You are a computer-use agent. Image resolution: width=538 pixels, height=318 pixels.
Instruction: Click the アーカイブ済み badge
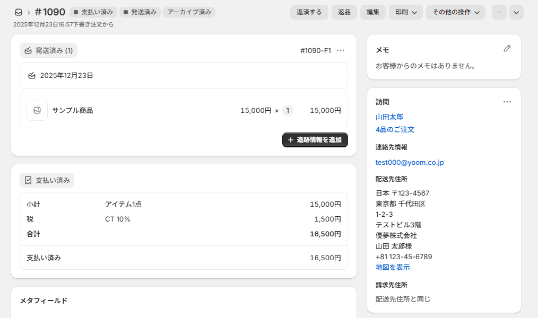[x=189, y=12]
